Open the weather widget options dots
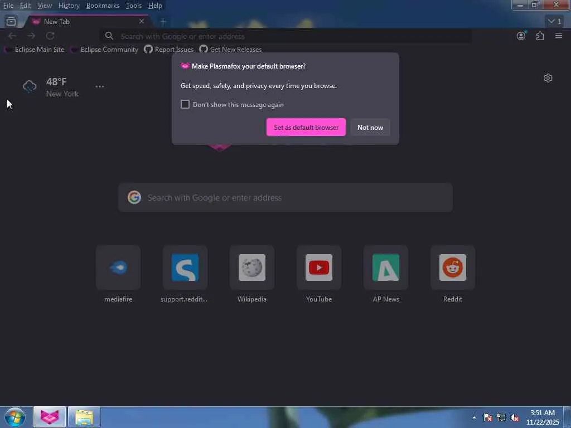 (99, 86)
